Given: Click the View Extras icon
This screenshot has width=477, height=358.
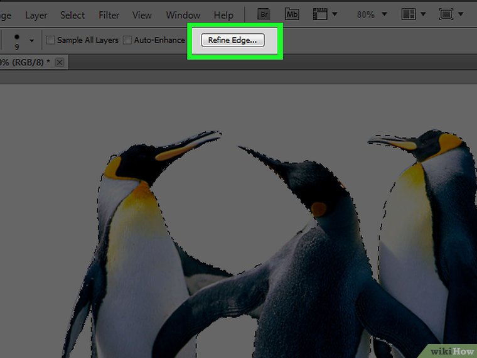Looking at the screenshot, I should (x=321, y=14).
